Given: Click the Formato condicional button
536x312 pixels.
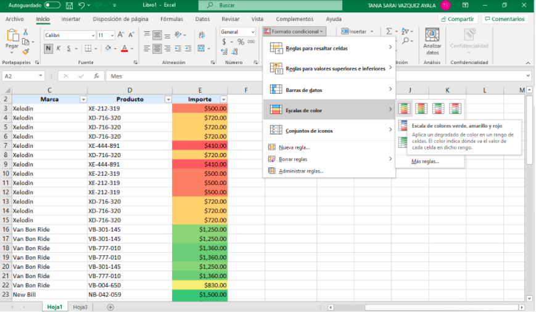Looking at the screenshot, I should coord(294,31).
